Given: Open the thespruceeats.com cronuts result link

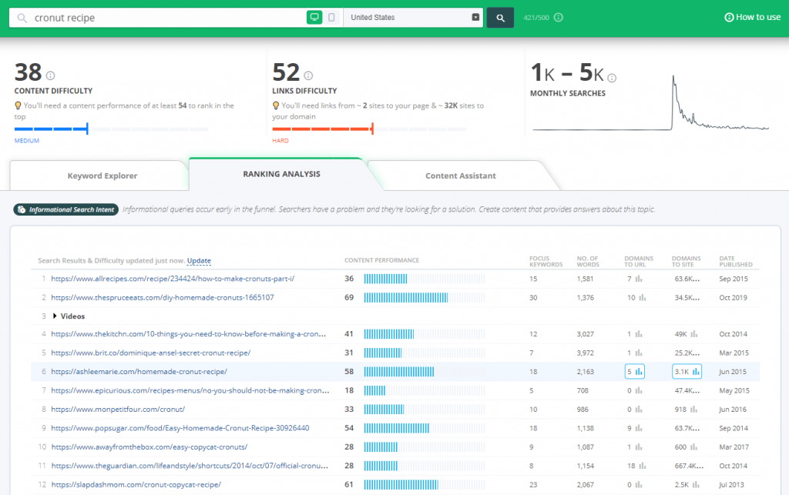Looking at the screenshot, I should pos(162,297).
